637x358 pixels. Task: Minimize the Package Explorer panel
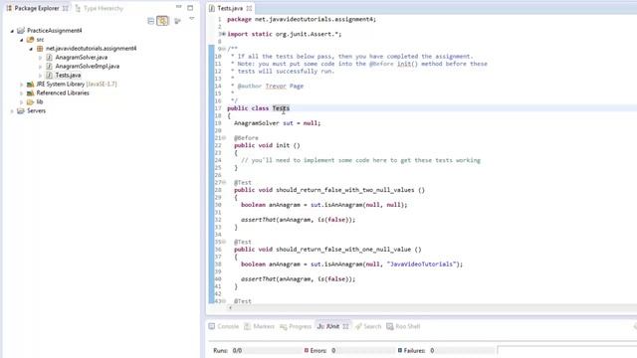[x=179, y=7]
